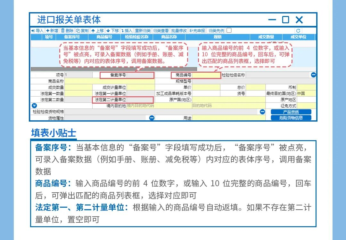
Task: Click the 成交数量 column header
Action: point(266,37)
